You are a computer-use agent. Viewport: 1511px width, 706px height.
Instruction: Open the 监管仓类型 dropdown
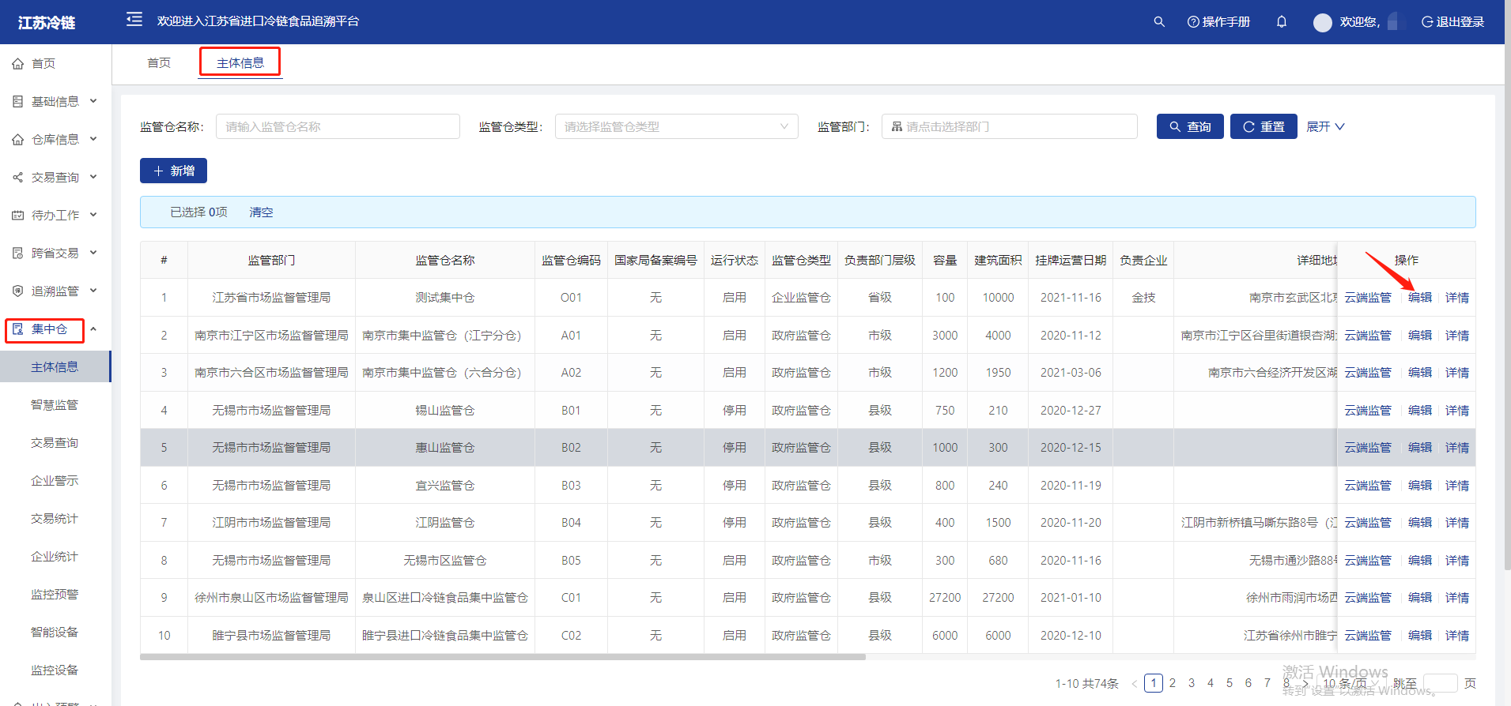coord(676,126)
